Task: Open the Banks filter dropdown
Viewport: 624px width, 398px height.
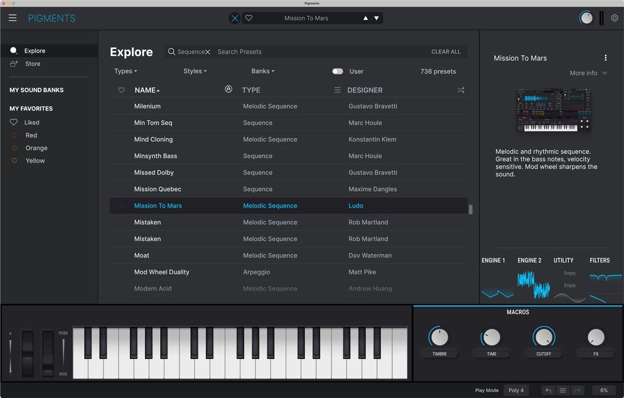Action: coord(263,71)
